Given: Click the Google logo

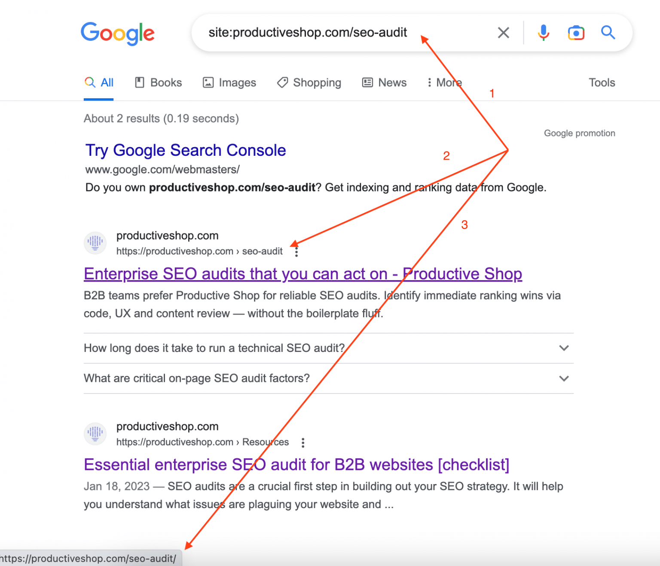Looking at the screenshot, I should (118, 34).
